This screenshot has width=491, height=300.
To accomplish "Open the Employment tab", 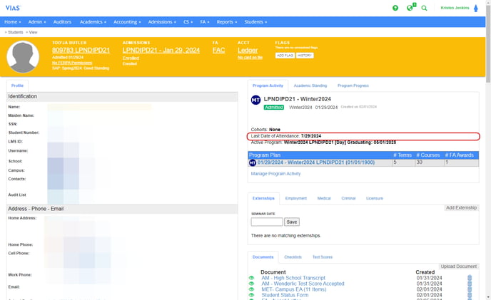I will tap(295, 198).
